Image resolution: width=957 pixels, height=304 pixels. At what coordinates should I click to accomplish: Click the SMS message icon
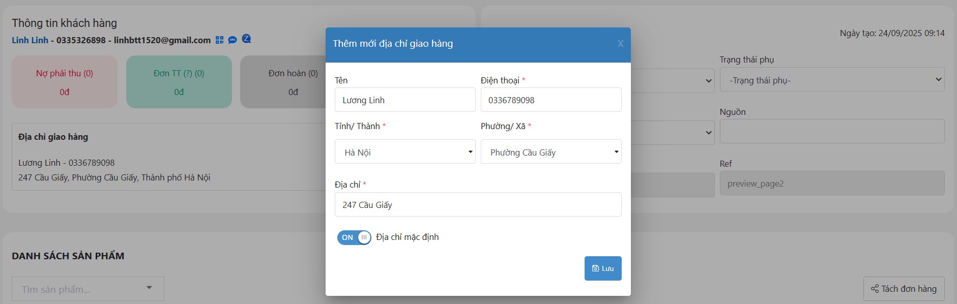pyautogui.click(x=233, y=40)
